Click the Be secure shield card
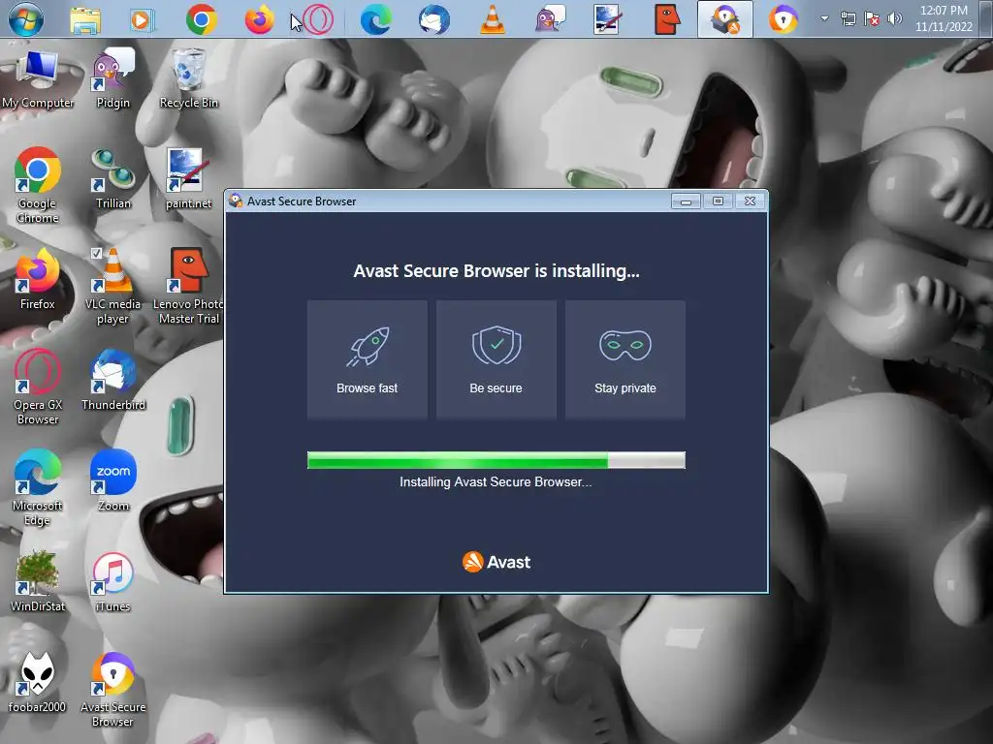This screenshot has height=744, width=993. [x=496, y=359]
